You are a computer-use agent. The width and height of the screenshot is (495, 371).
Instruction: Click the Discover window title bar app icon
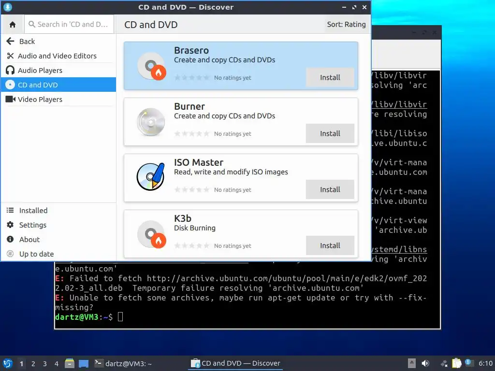(7, 7)
